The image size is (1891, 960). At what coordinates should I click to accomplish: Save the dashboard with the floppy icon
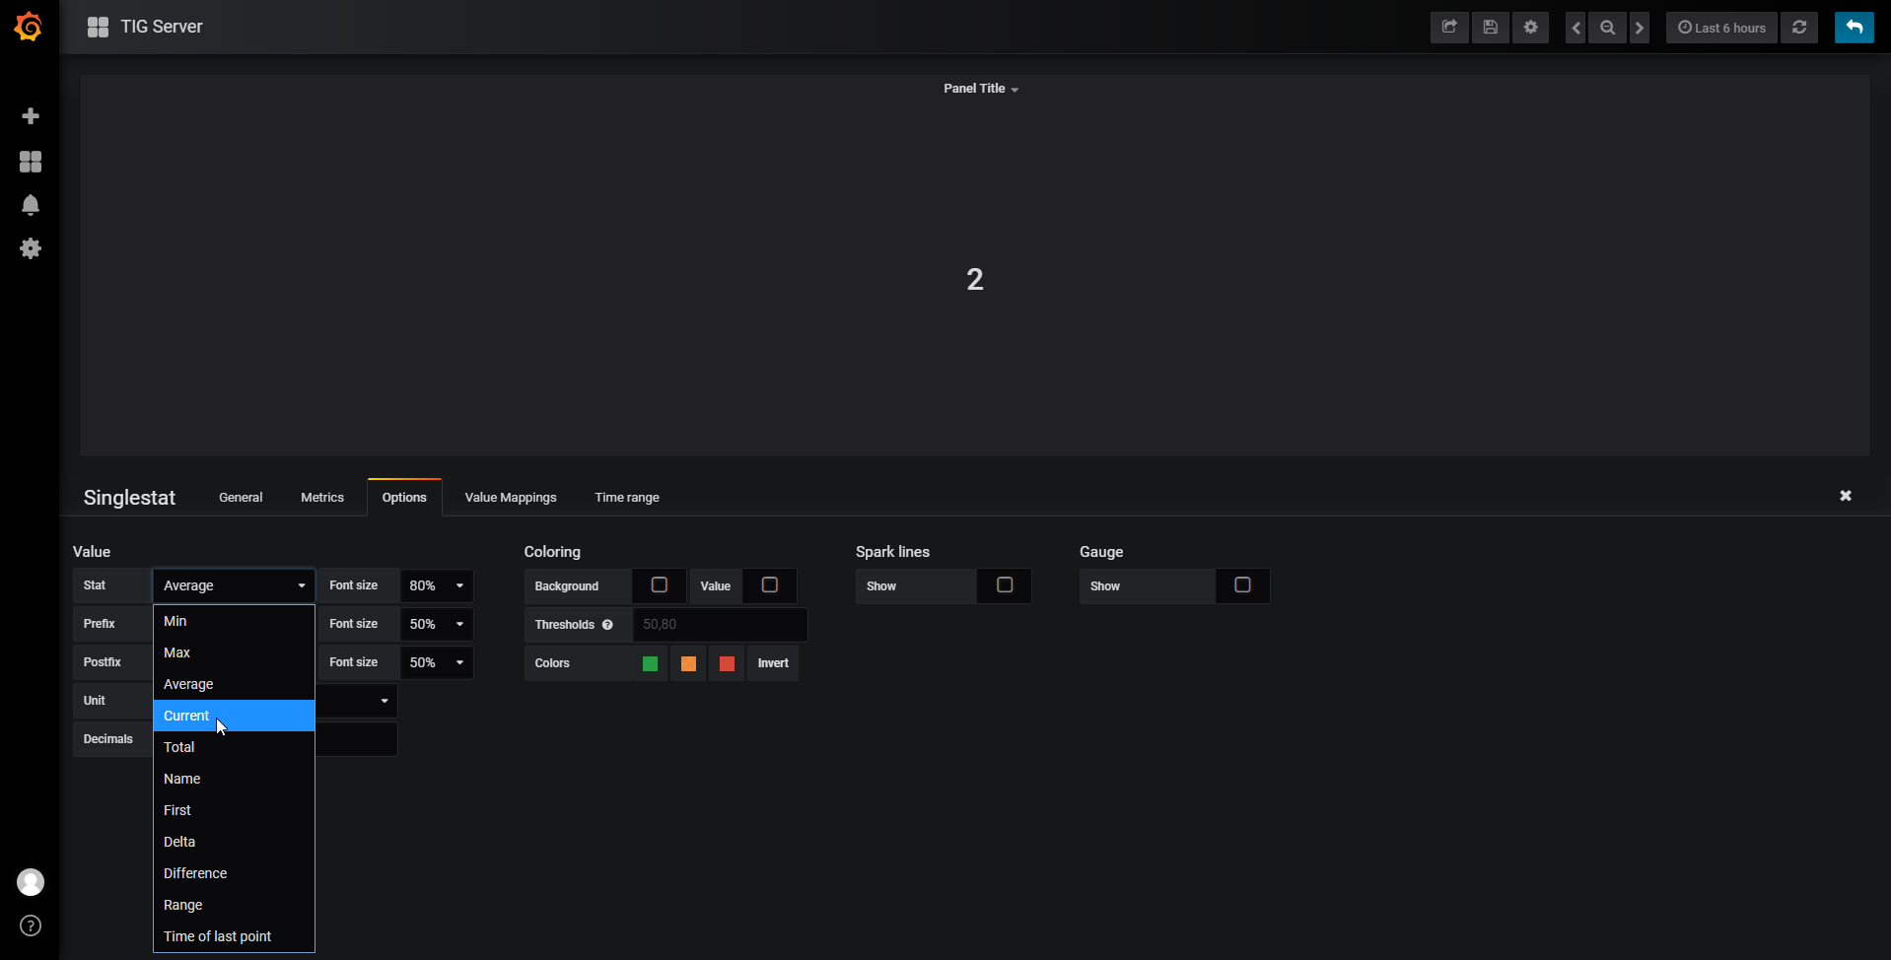pyautogui.click(x=1491, y=28)
